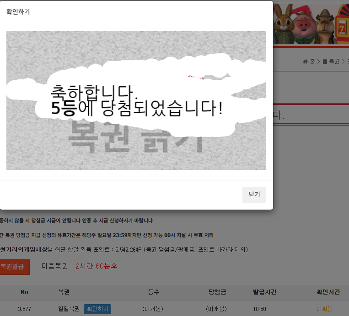
Task: Click the 확인시간 column header
Action: 328,292
